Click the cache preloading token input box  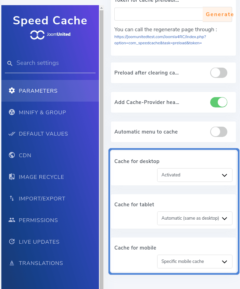(159, 14)
